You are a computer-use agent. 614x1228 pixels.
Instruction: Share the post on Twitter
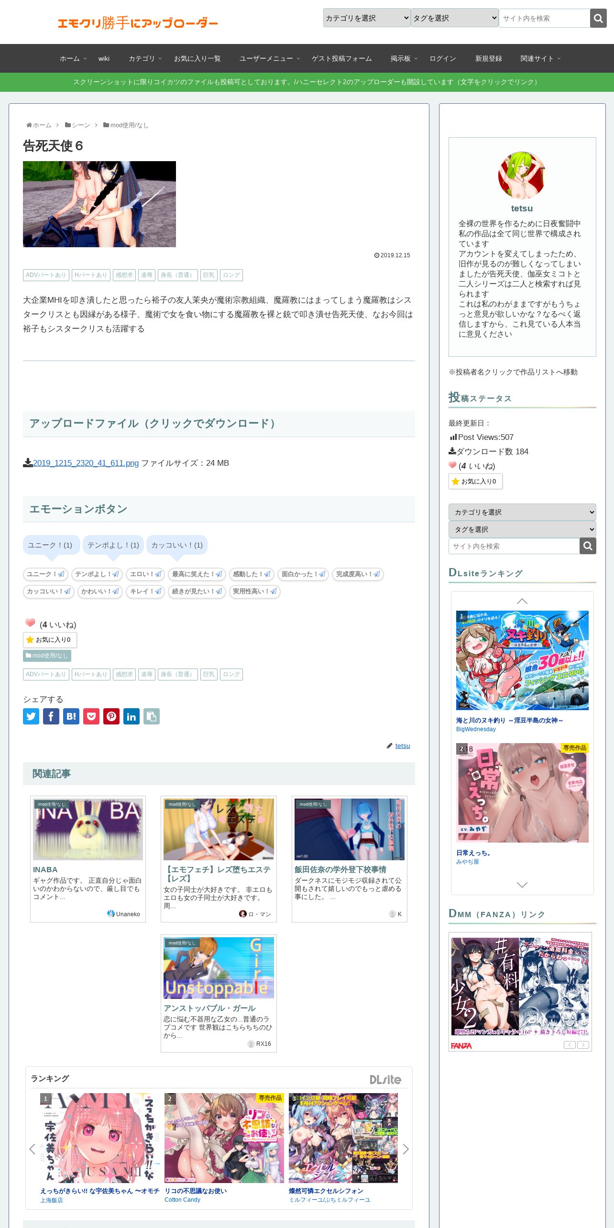point(31,716)
